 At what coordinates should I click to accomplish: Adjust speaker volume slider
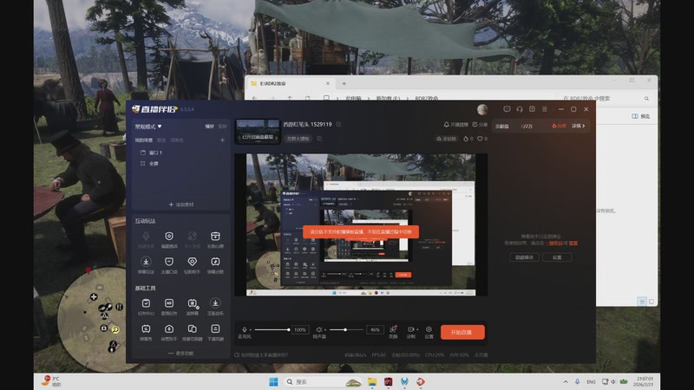tap(347, 330)
